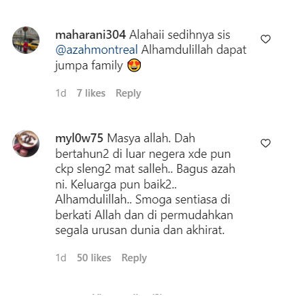Viewport: 283px width, 296px height.
Task: Click the line 'segala urusan dunia dan akhirat.'
Action: (140, 231)
